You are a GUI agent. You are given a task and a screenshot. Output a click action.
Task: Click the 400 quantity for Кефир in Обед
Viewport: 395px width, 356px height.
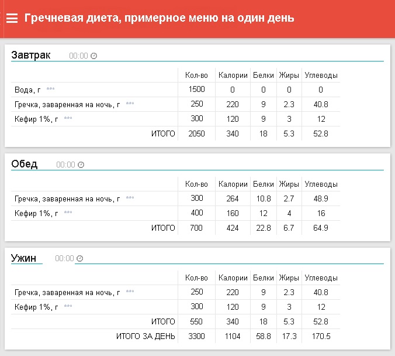[196, 213]
